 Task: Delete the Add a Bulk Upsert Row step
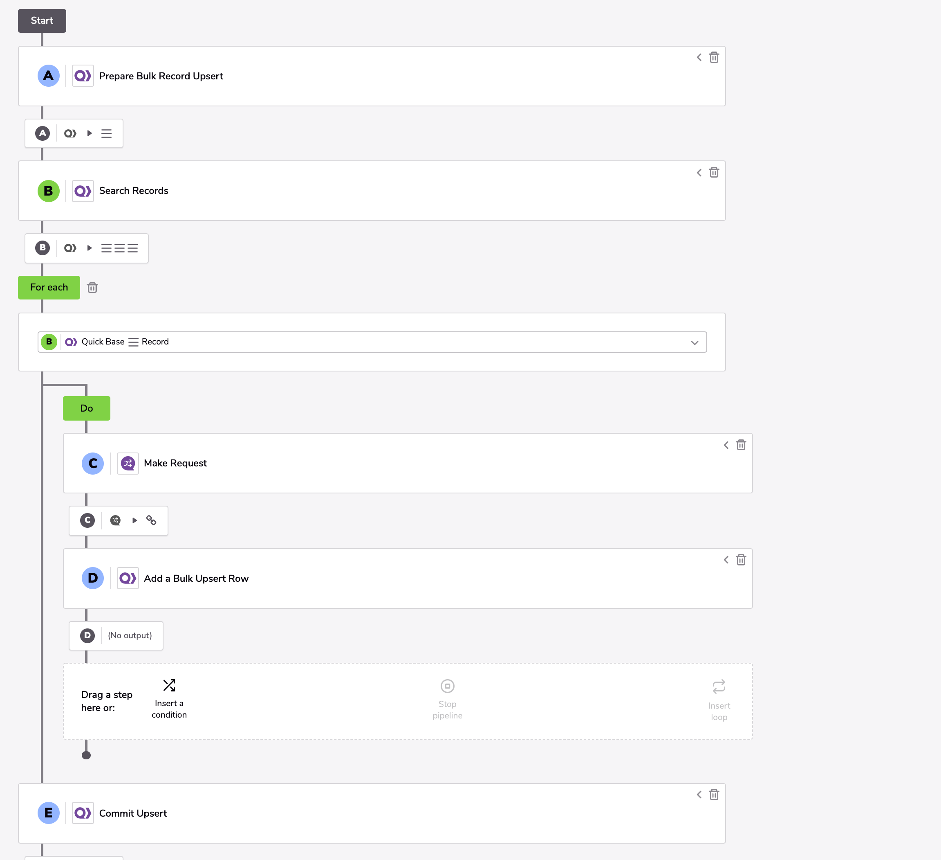point(741,560)
